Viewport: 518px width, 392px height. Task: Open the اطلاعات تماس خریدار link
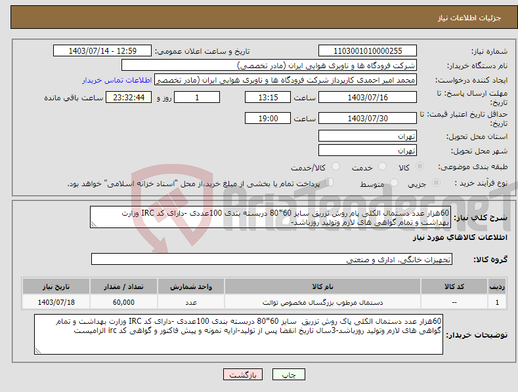(117, 80)
